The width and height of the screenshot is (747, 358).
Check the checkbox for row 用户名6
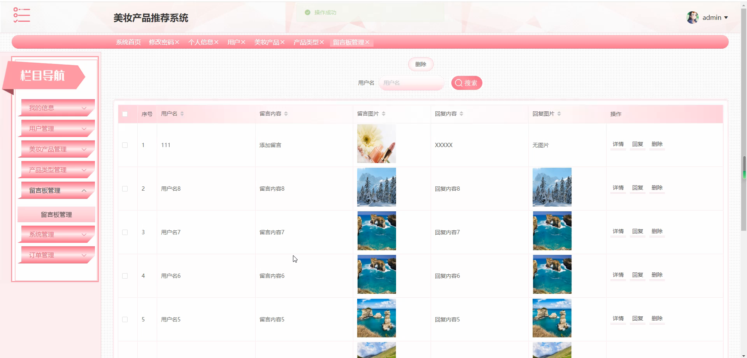pyautogui.click(x=125, y=276)
